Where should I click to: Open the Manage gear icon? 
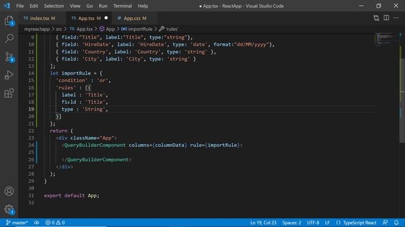[x=9, y=209]
